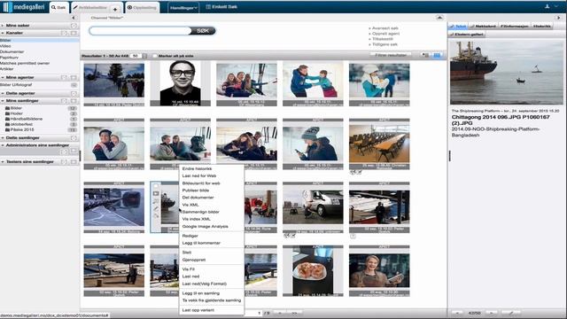
Task: Click the Tilbakestill link
Action: (x=383, y=39)
